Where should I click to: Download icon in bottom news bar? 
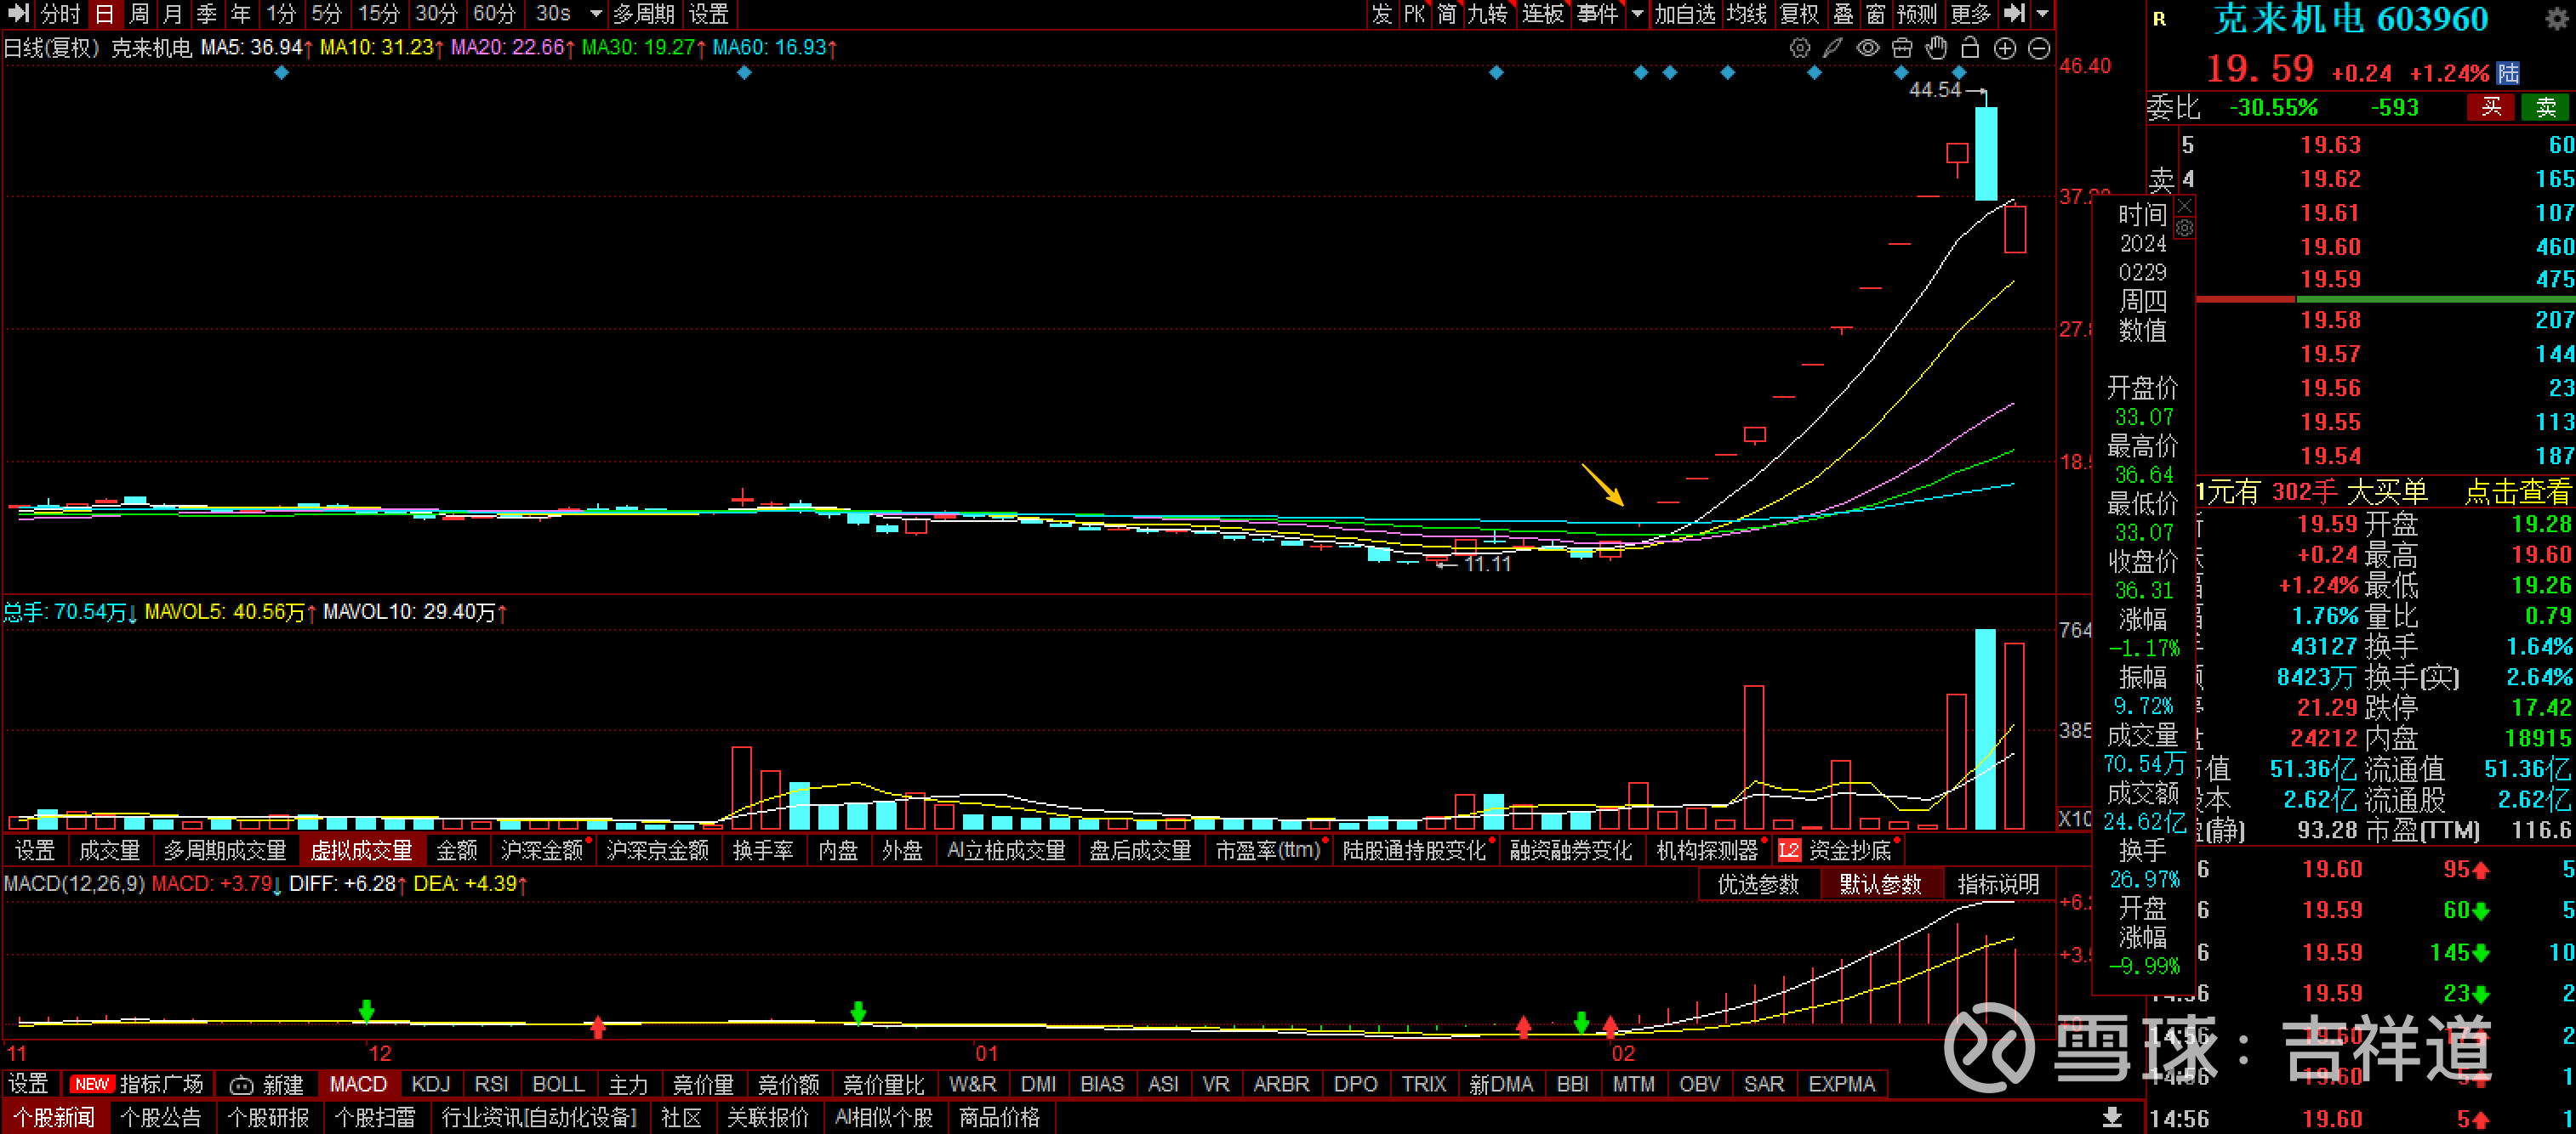[2112, 1117]
